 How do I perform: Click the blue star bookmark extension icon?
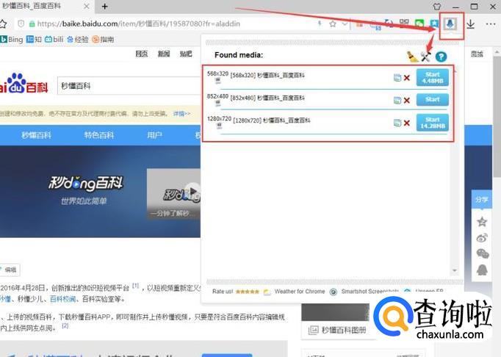tap(435, 24)
